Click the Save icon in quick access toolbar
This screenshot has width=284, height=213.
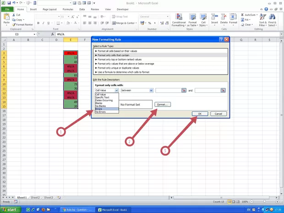tap(9, 3)
